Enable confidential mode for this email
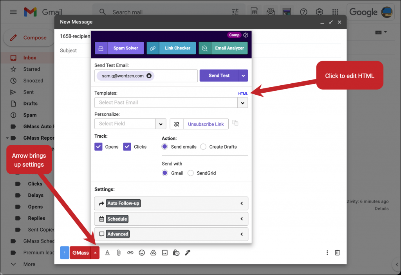 pyautogui.click(x=176, y=253)
